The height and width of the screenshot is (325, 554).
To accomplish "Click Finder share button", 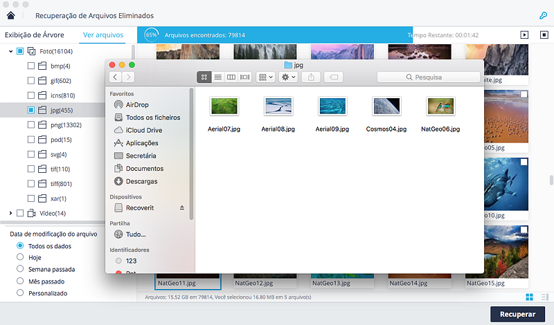I will (311, 77).
